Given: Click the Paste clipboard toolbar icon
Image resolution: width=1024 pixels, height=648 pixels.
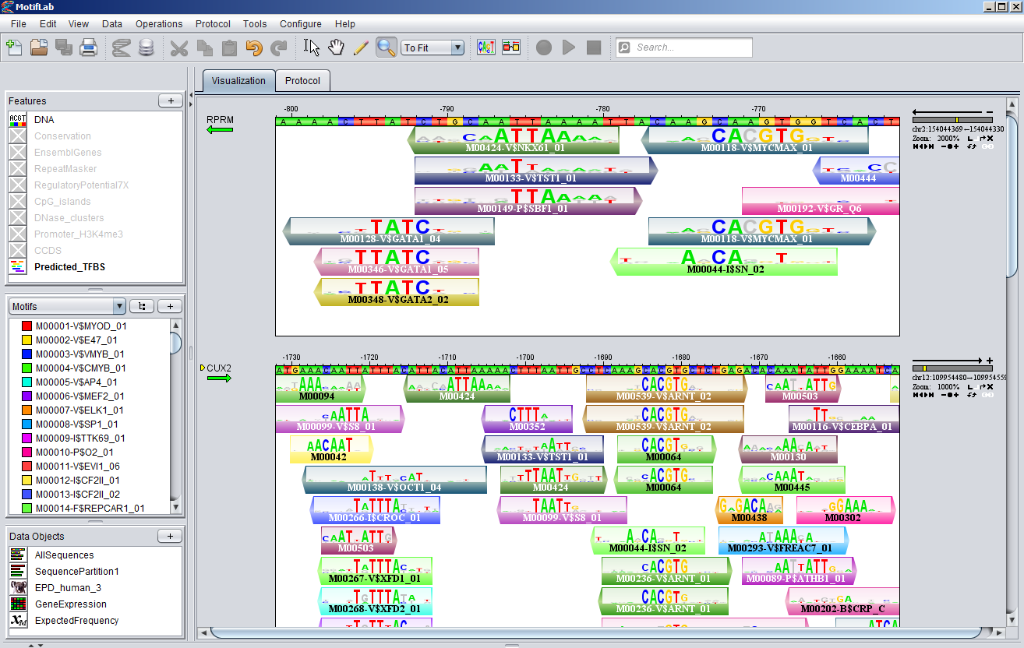Looking at the screenshot, I should tap(229, 48).
